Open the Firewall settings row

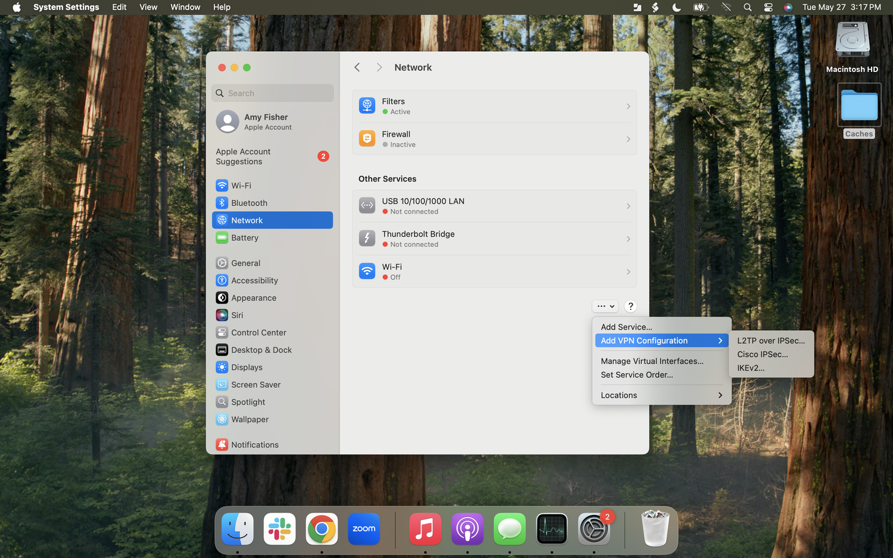(494, 139)
